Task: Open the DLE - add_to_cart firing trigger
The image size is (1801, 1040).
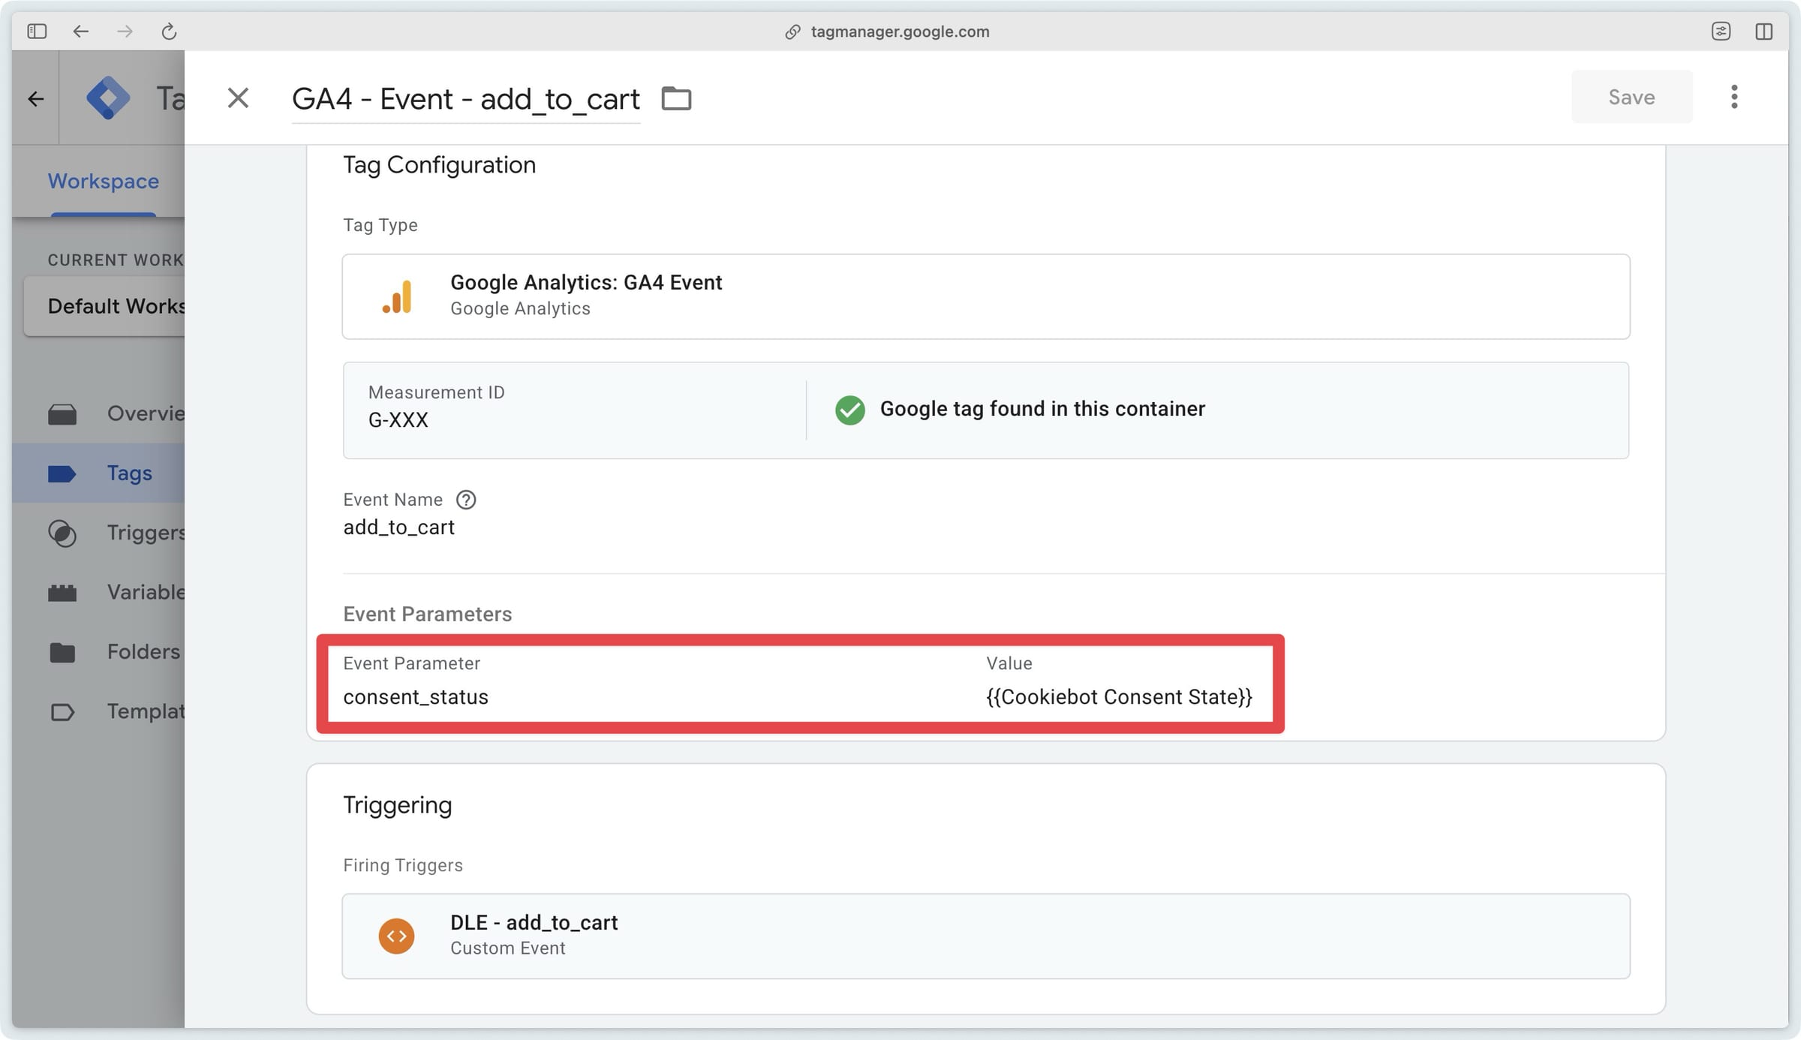Action: [x=986, y=936]
